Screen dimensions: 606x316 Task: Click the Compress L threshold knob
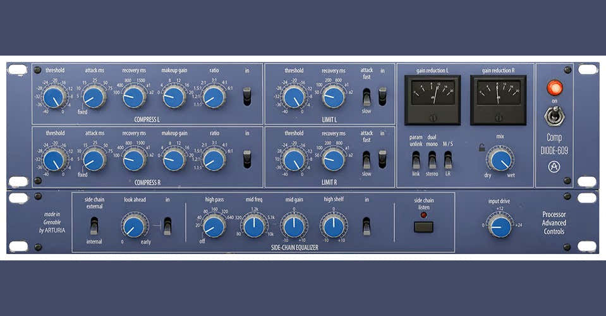click(54, 97)
